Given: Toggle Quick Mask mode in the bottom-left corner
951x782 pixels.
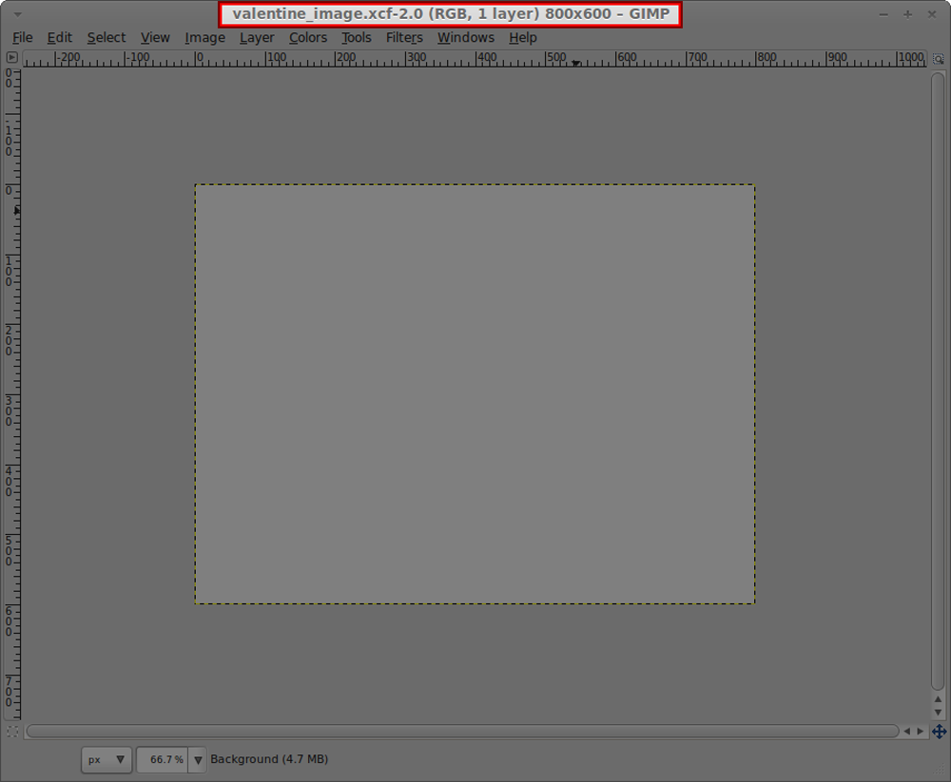Looking at the screenshot, I should [x=11, y=731].
